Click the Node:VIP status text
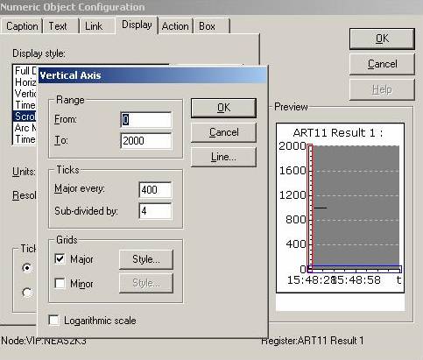423x360 pixels. pos(44,342)
